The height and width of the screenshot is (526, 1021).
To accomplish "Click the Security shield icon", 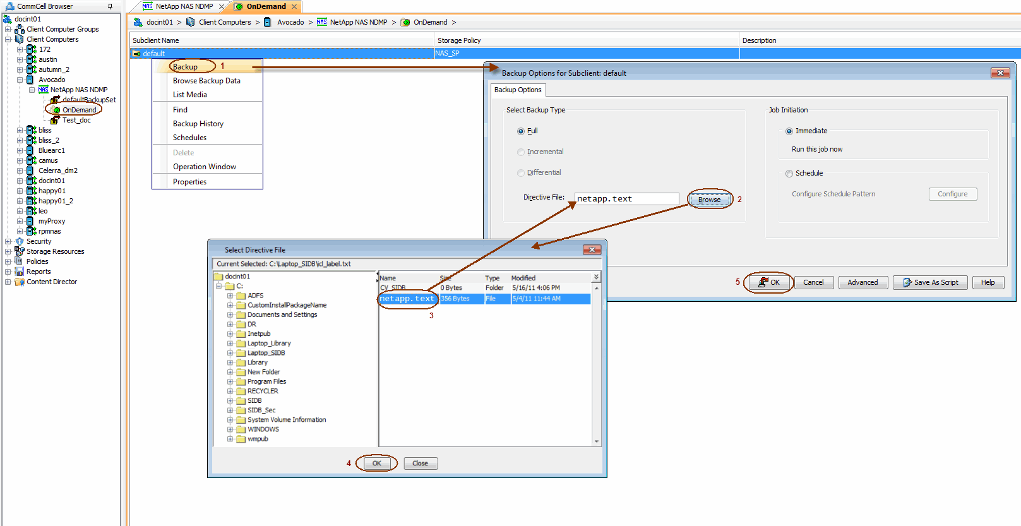I will (x=20, y=241).
